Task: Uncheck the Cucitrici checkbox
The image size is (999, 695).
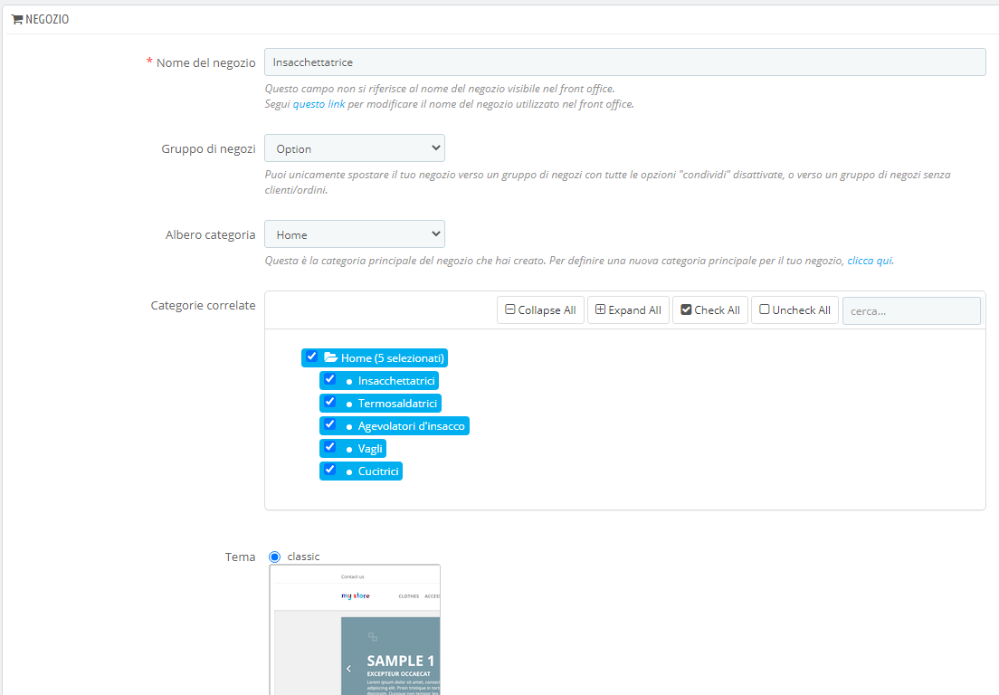Action: [x=329, y=470]
